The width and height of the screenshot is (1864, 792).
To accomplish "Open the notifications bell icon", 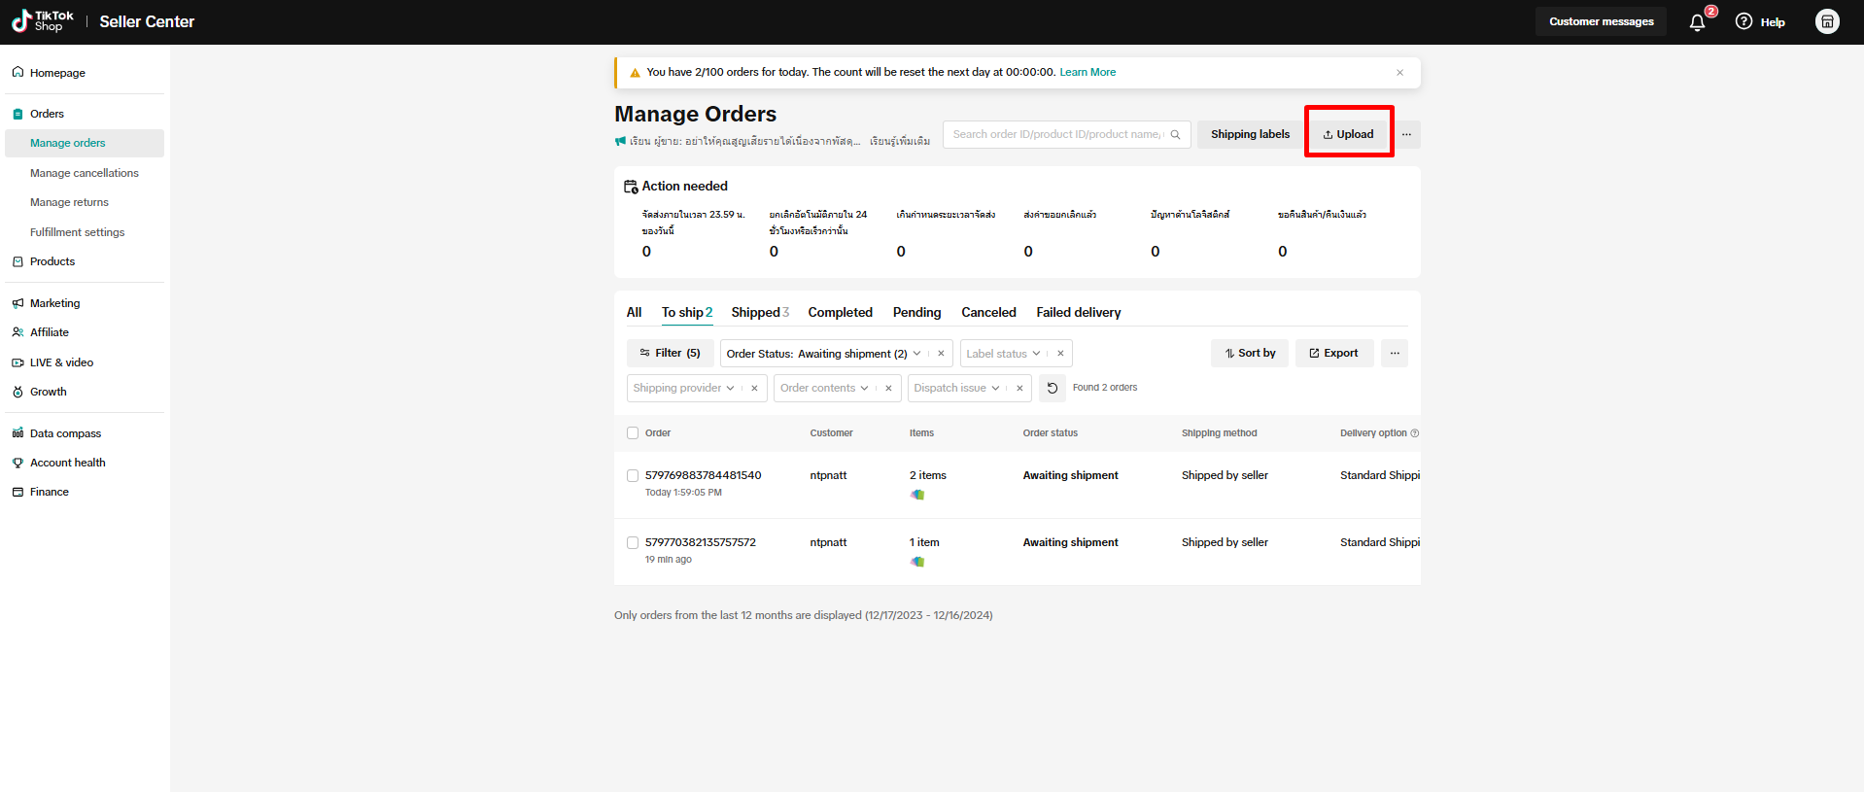I will 1697,22.
